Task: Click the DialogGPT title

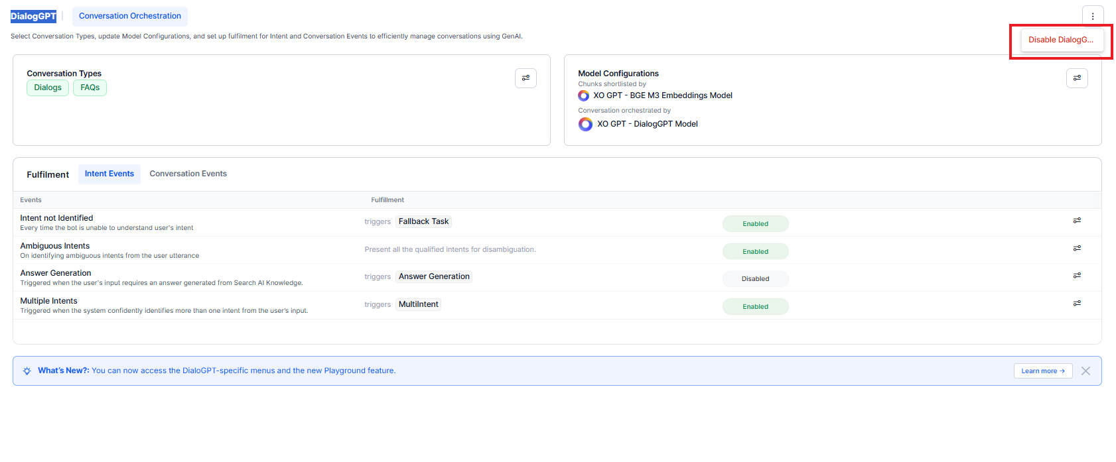Action: (33, 17)
